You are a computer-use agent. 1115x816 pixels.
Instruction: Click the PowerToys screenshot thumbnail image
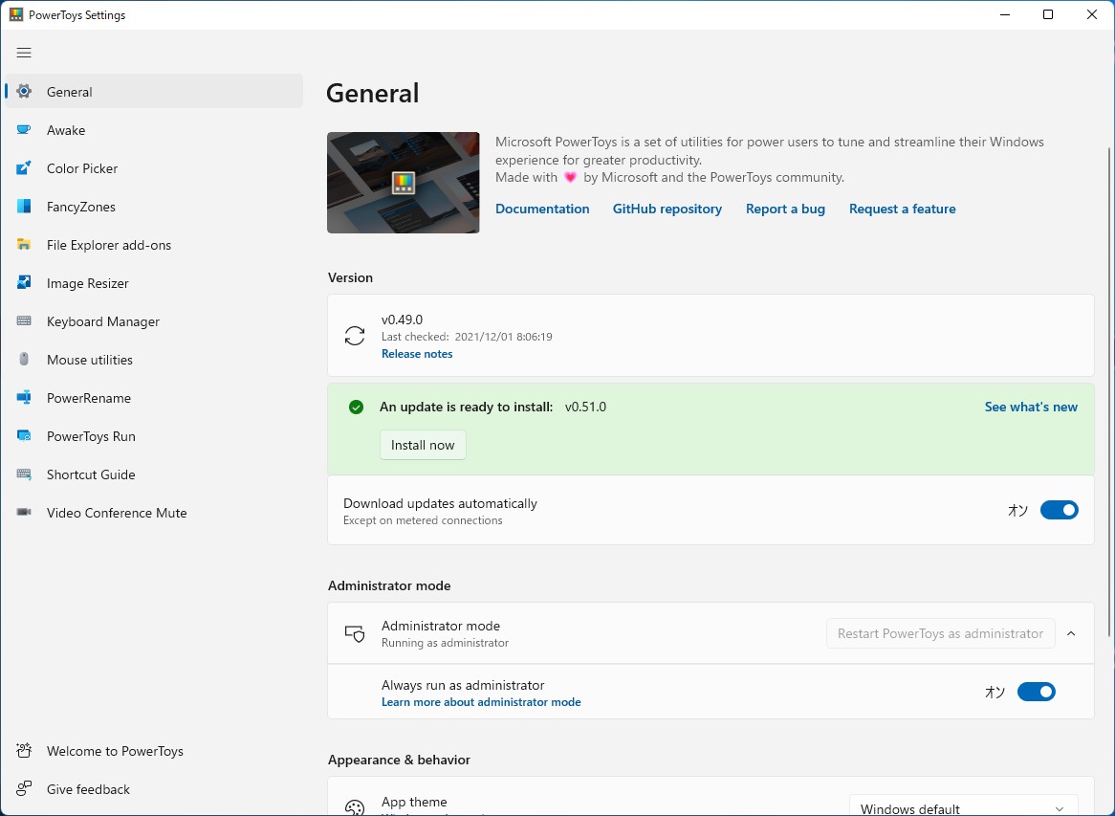click(x=403, y=182)
